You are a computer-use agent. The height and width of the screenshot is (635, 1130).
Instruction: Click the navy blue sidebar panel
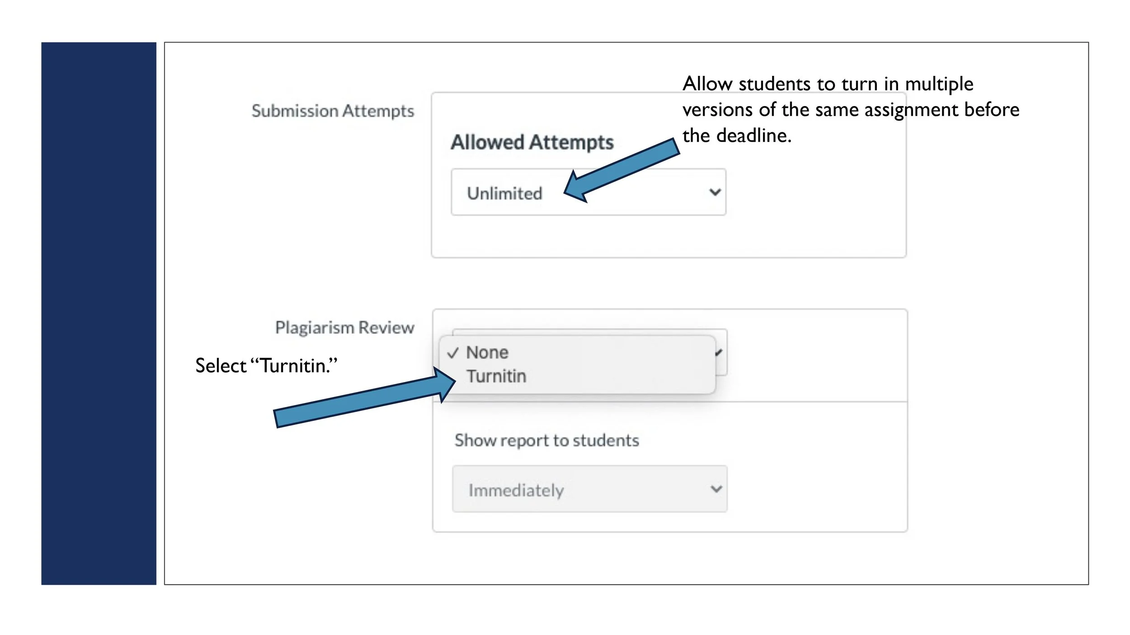pos(99,313)
